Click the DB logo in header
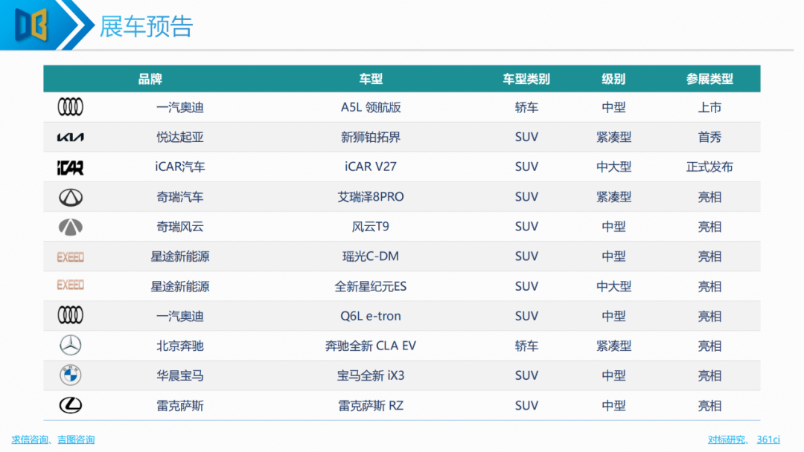Viewport: 804px width, 452px height. pyautogui.click(x=31, y=24)
